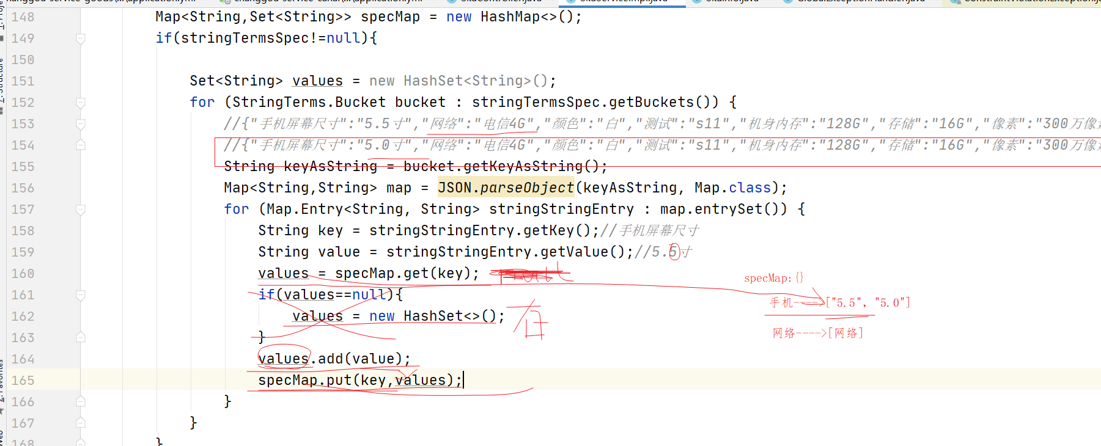This screenshot has width=1101, height=446.
Task: Toggle the comment fold end marker on line 154
Action: point(80,145)
